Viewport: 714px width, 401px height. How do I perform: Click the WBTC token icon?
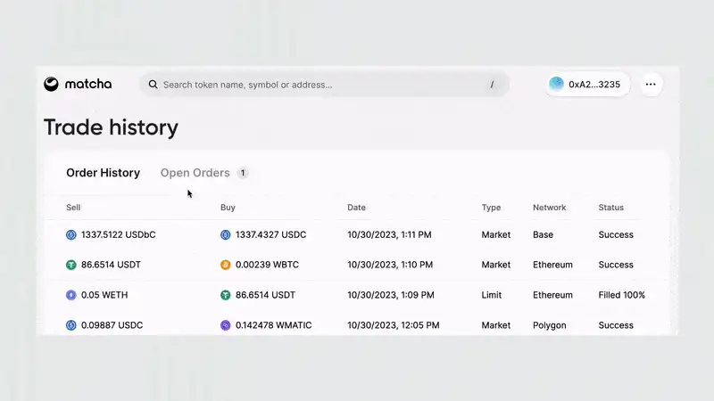pyautogui.click(x=226, y=265)
